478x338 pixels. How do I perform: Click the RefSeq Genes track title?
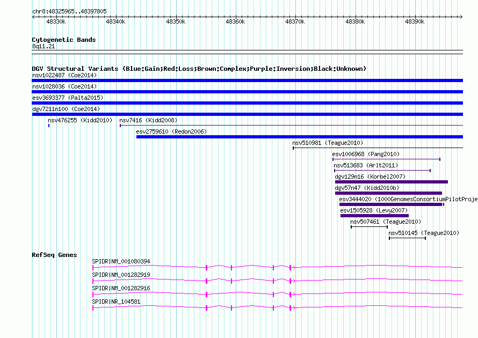pyautogui.click(x=54, y=255)
